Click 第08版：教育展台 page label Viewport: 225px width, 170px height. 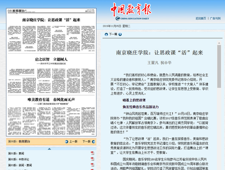19,141
